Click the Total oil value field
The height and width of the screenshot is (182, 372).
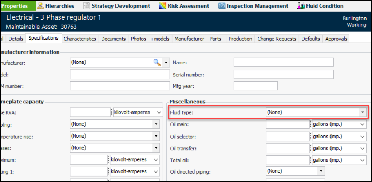coord(288,160)
